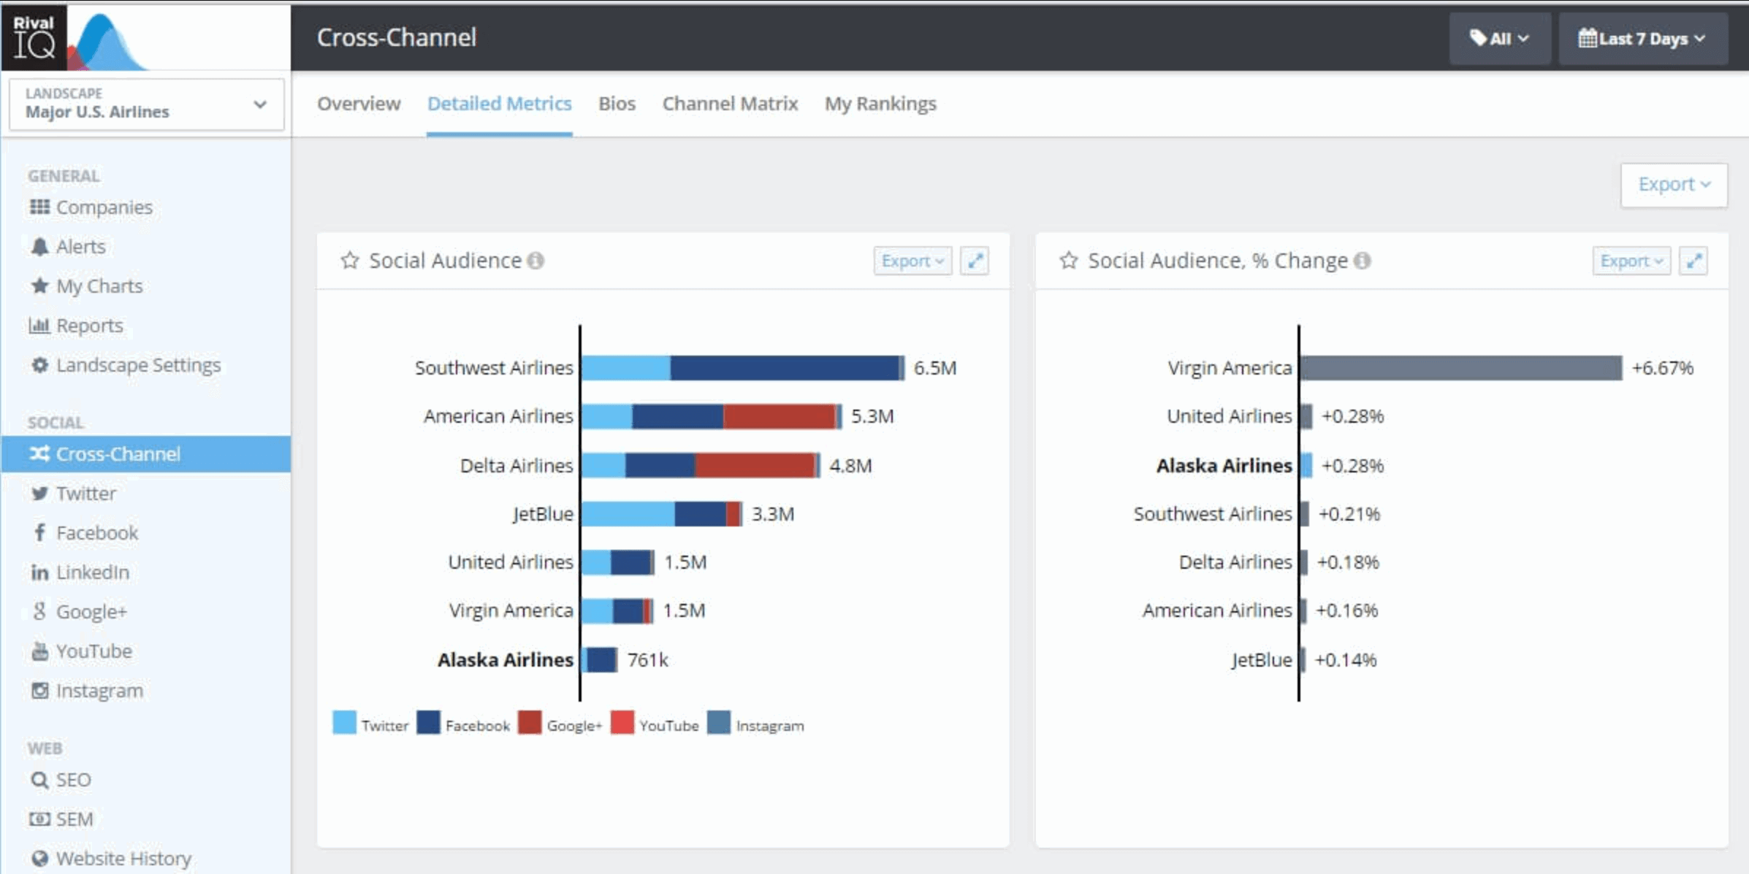Expand the All tags filter dropdown
Image resolution: width=1749 pixels, height=874 pixels.
[1500, 39]
